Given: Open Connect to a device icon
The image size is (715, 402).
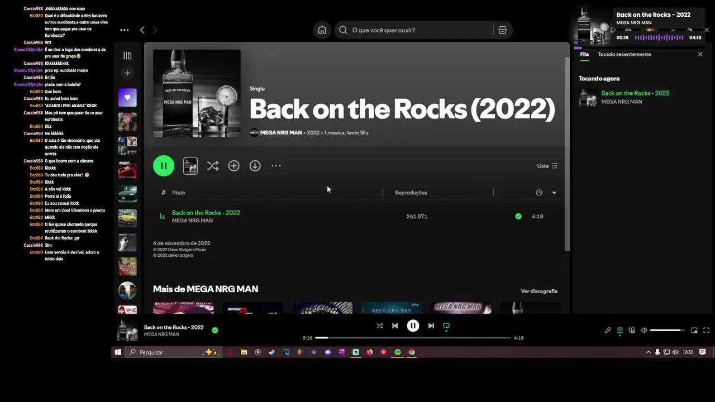Looking at the screenshot, I should click(x=632, y=331).
